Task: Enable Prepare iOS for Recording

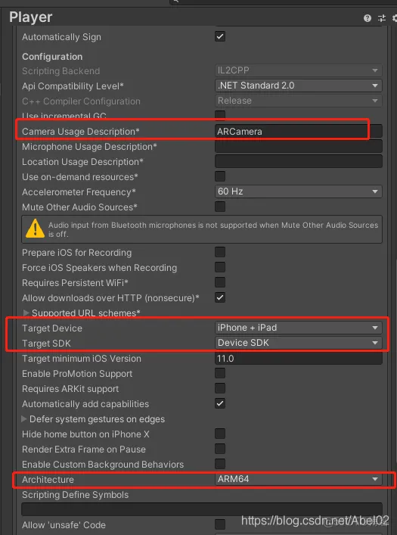Action: [220, 252]
